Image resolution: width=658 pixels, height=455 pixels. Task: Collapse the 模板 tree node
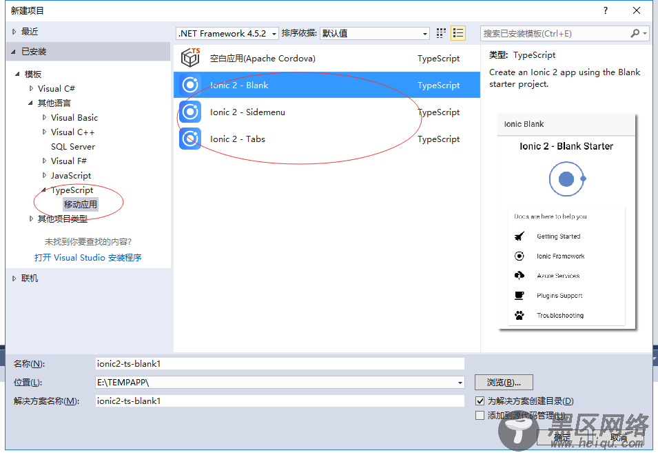coord(18,74)
